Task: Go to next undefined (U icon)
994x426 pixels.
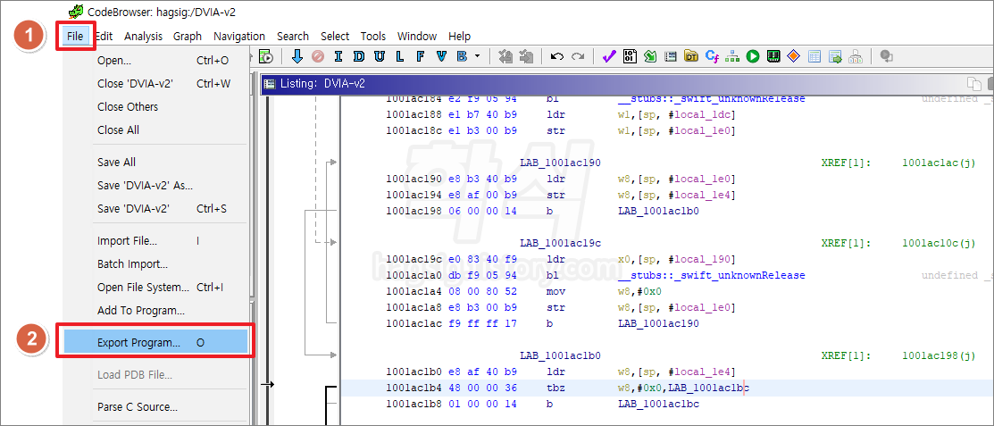Action: [379, 56]
